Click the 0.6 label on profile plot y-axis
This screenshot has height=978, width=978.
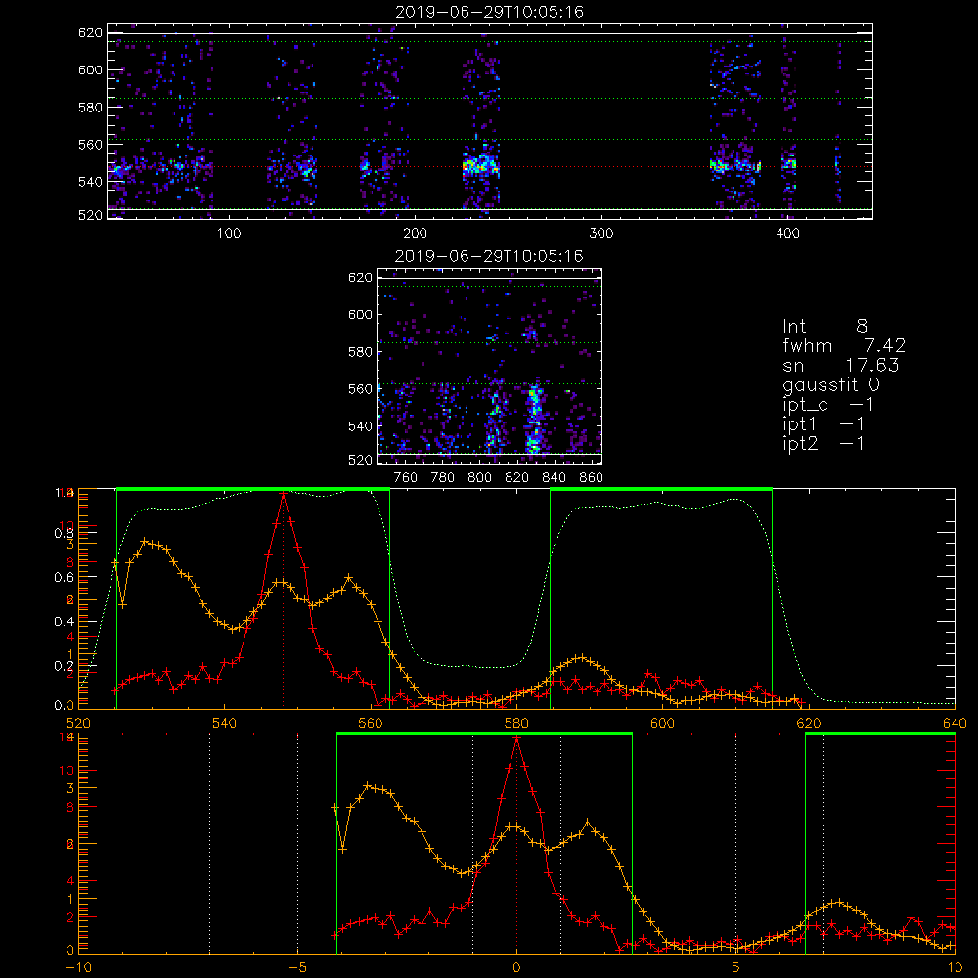64,577
